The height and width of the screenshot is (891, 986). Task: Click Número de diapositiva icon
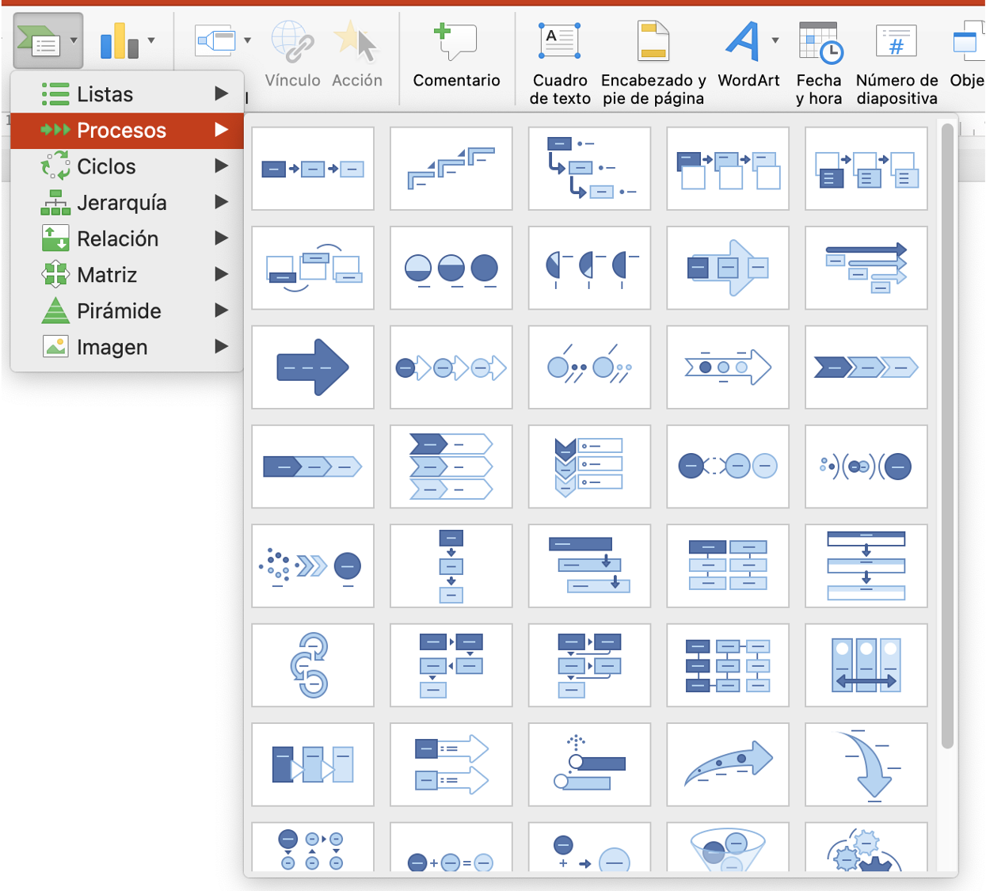click(896, 41)
